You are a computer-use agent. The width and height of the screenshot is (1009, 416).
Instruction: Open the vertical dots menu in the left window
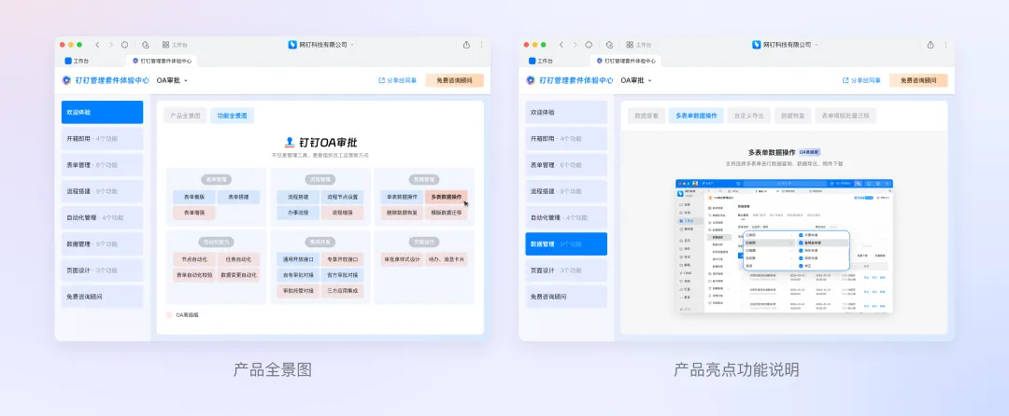pyautogui.click(x=481, y=45)
